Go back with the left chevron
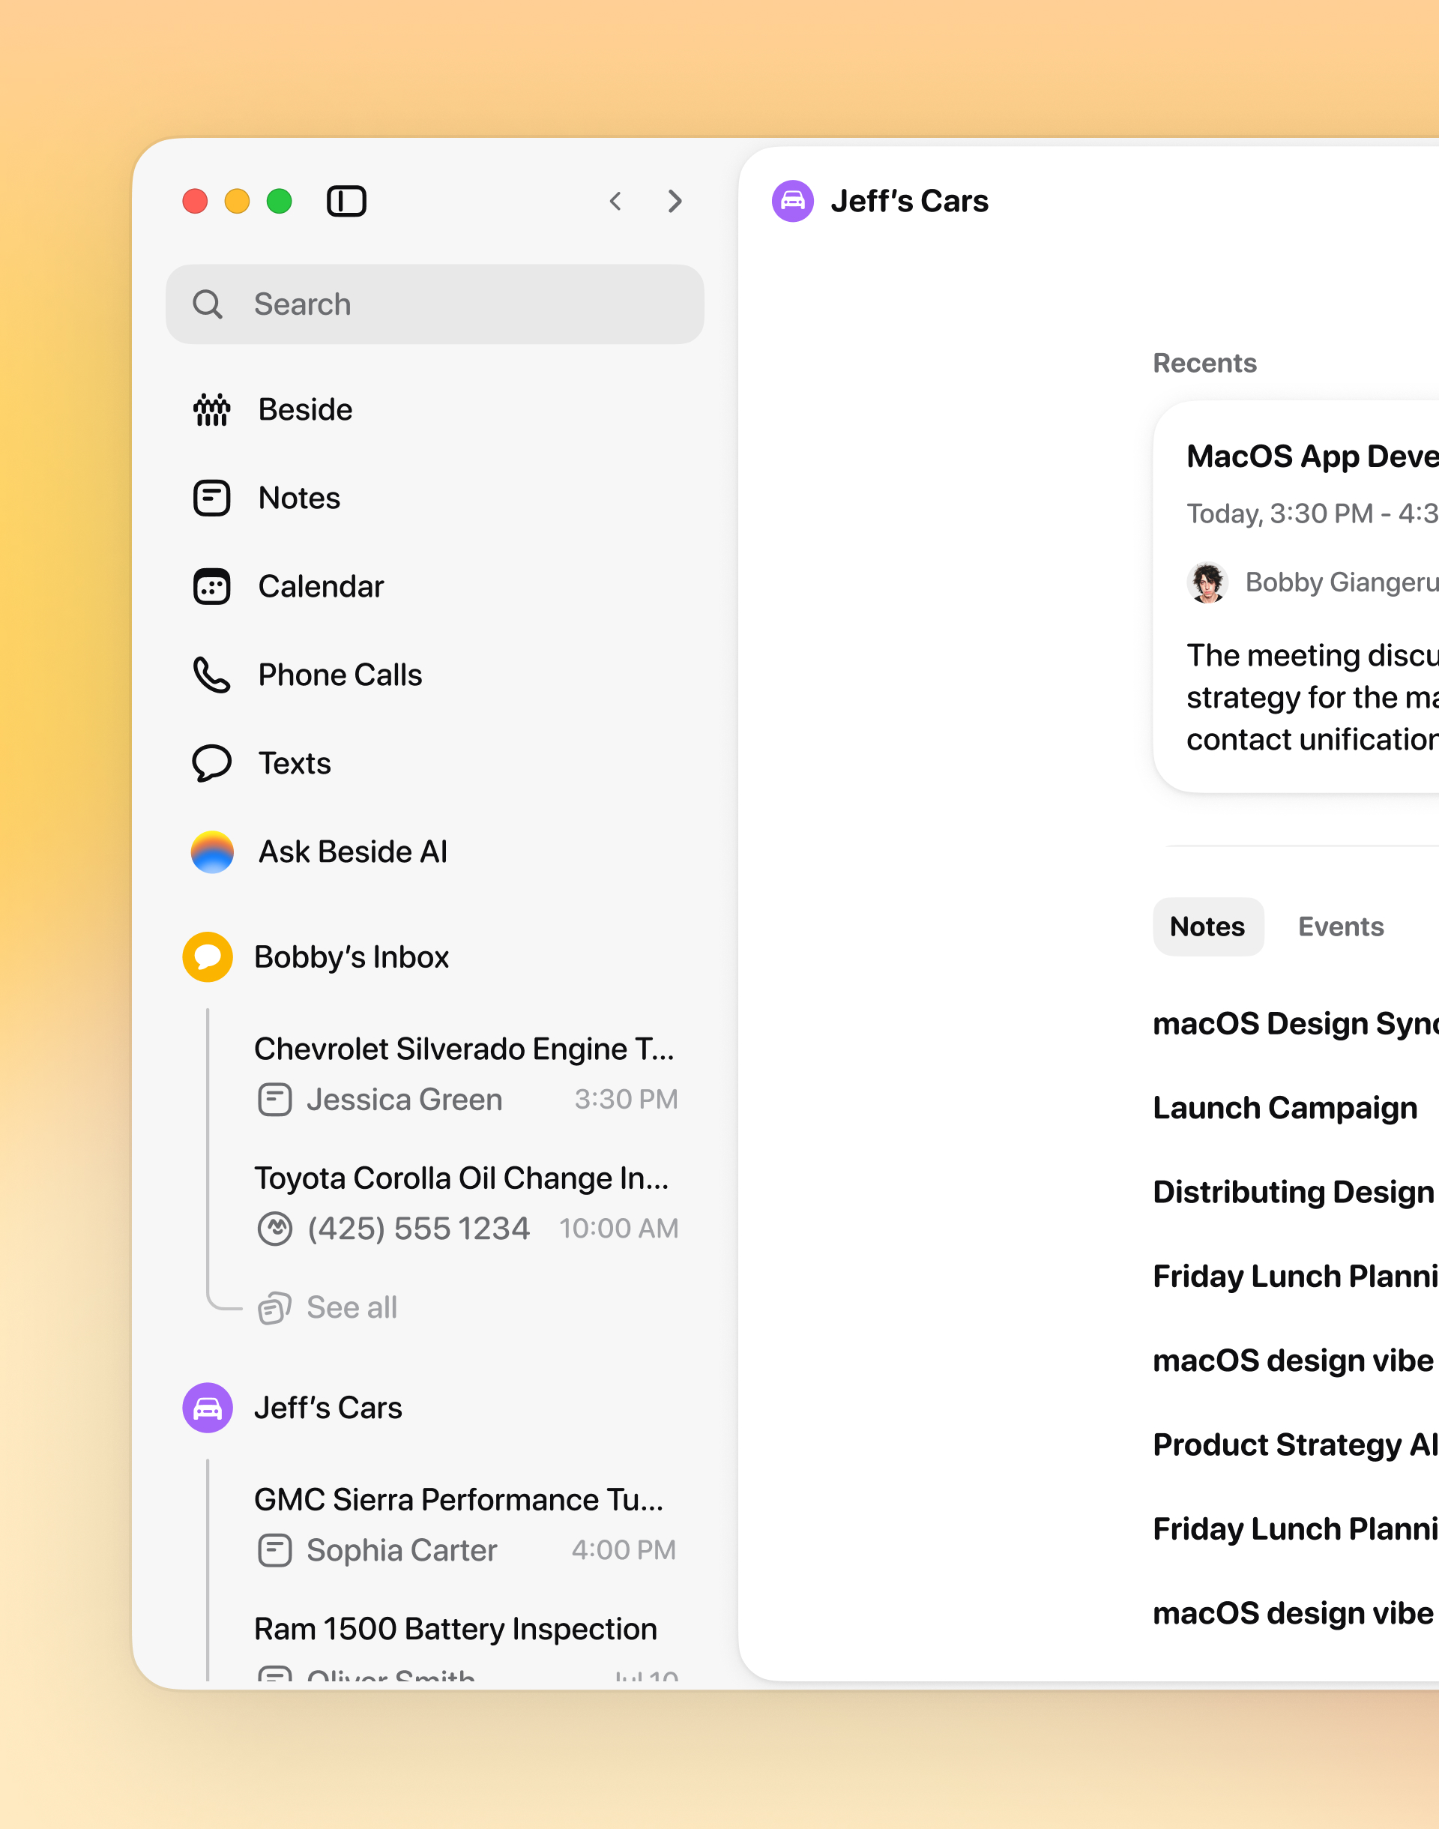The height and width of the screenshot is (1829, 1439). [x=616, y=202]
